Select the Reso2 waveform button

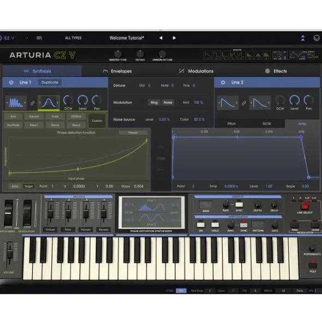pyautogui.click(x=55, y=125)
